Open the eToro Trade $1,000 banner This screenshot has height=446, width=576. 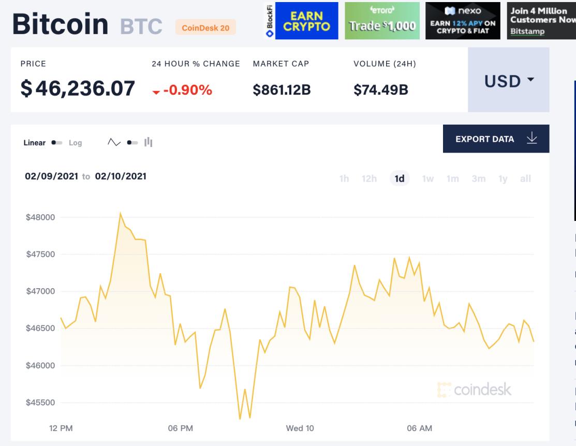coord(382,21)
